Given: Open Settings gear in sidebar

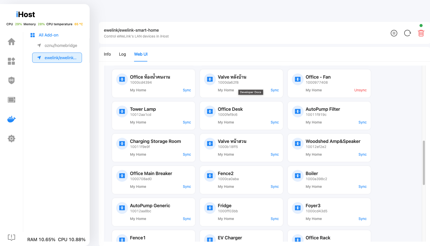Looking at the screenshot, I should point(11,139).
